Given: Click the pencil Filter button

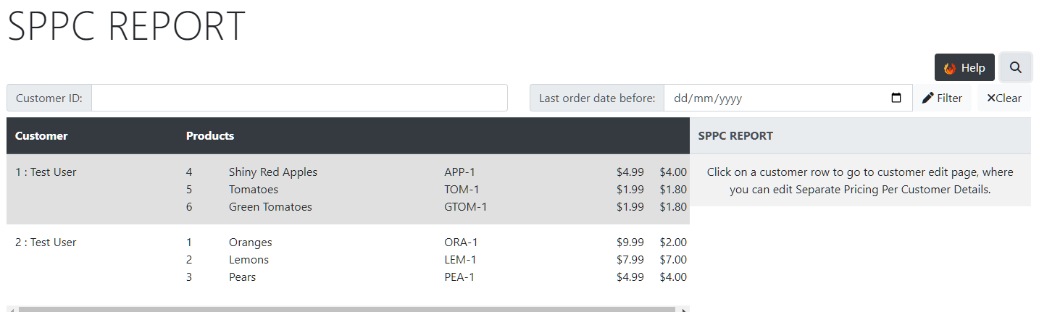Looking at the screenshot, I should 942,98.
